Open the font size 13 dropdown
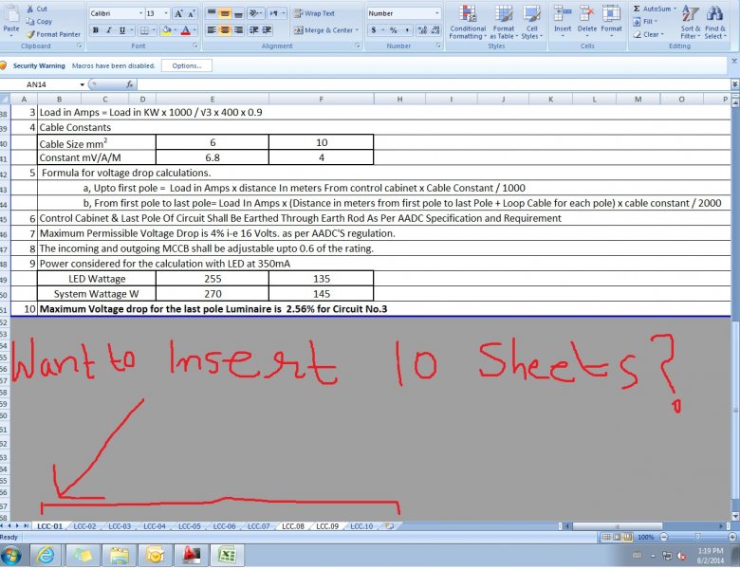The image size is (740, 569). [166, 13]
